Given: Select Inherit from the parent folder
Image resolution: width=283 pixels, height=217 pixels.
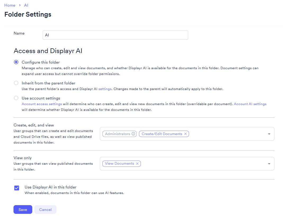Looking at the screenshot, I should click(x=16, y=83).
